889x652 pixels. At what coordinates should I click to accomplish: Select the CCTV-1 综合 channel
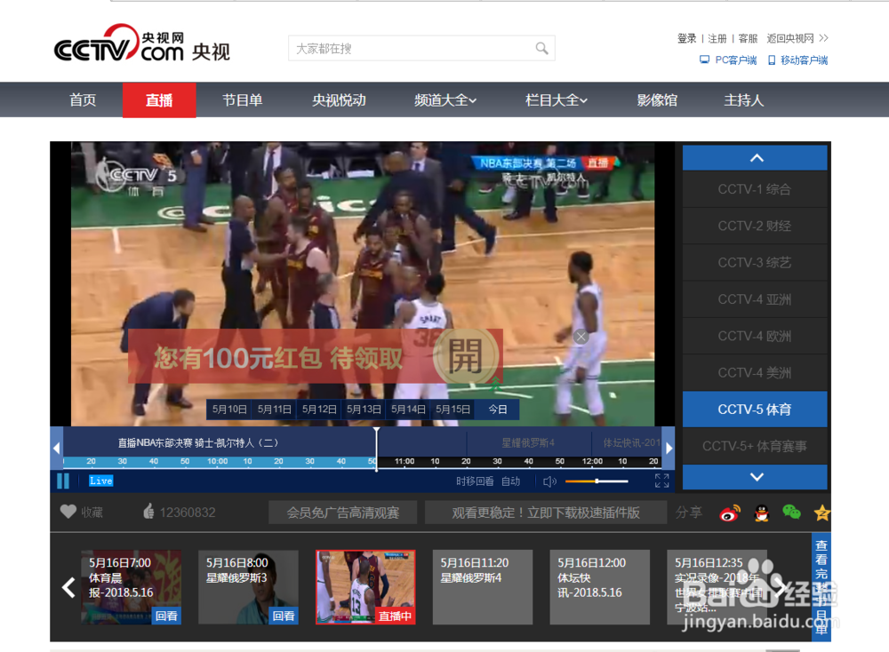tap(755, 189)
